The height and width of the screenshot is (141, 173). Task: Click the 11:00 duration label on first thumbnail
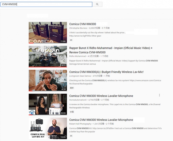pyautogui.click(x=63, y=41)
